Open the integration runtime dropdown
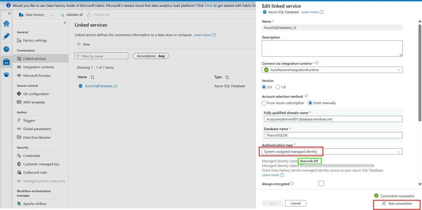 (x=332, y=70)
